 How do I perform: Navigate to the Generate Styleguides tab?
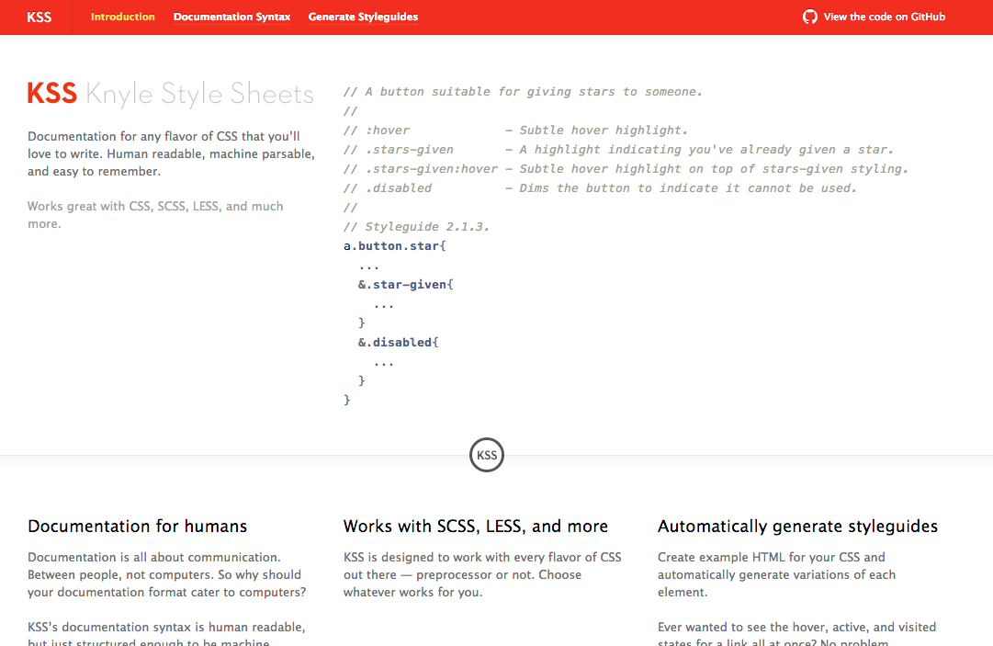point(363,17)
